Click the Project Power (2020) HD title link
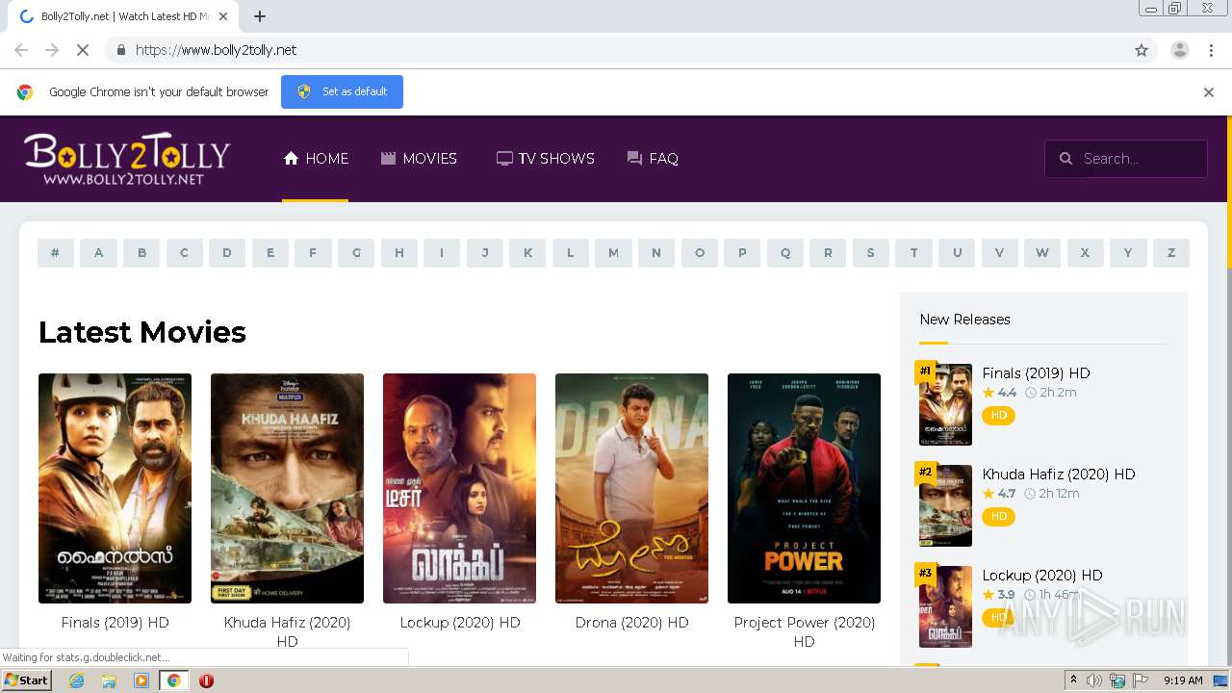The width and height of the screenshot is (1232, 693). (804, 631)
